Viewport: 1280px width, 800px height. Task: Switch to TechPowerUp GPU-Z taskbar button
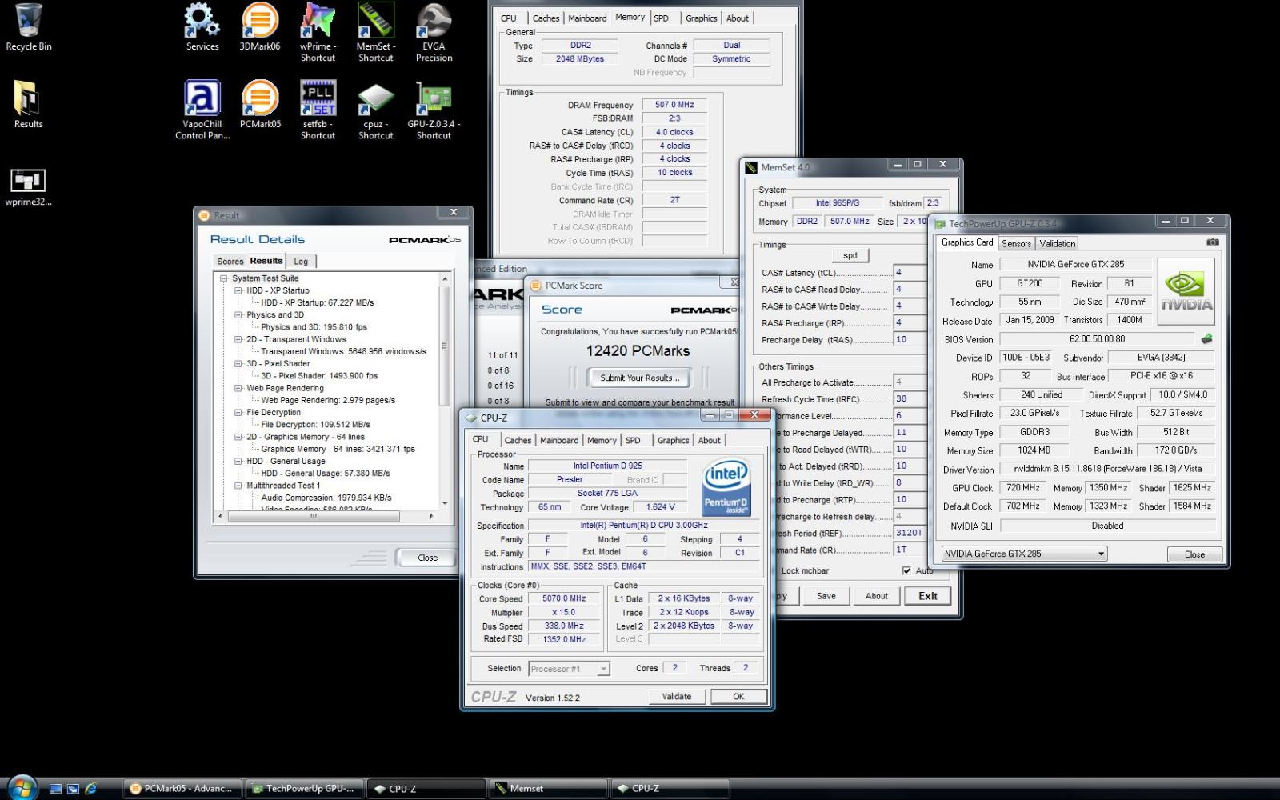305,788
